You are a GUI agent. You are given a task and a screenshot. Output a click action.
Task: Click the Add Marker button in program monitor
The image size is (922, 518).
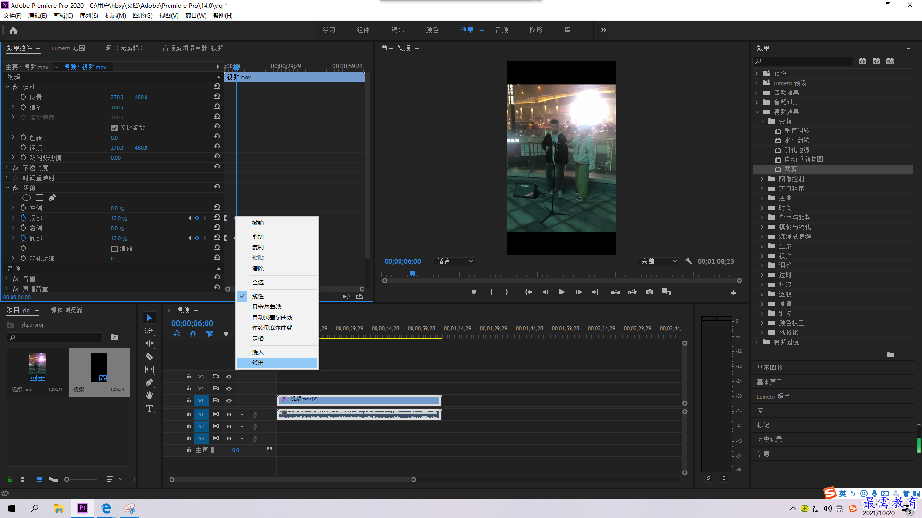(473, 292)
